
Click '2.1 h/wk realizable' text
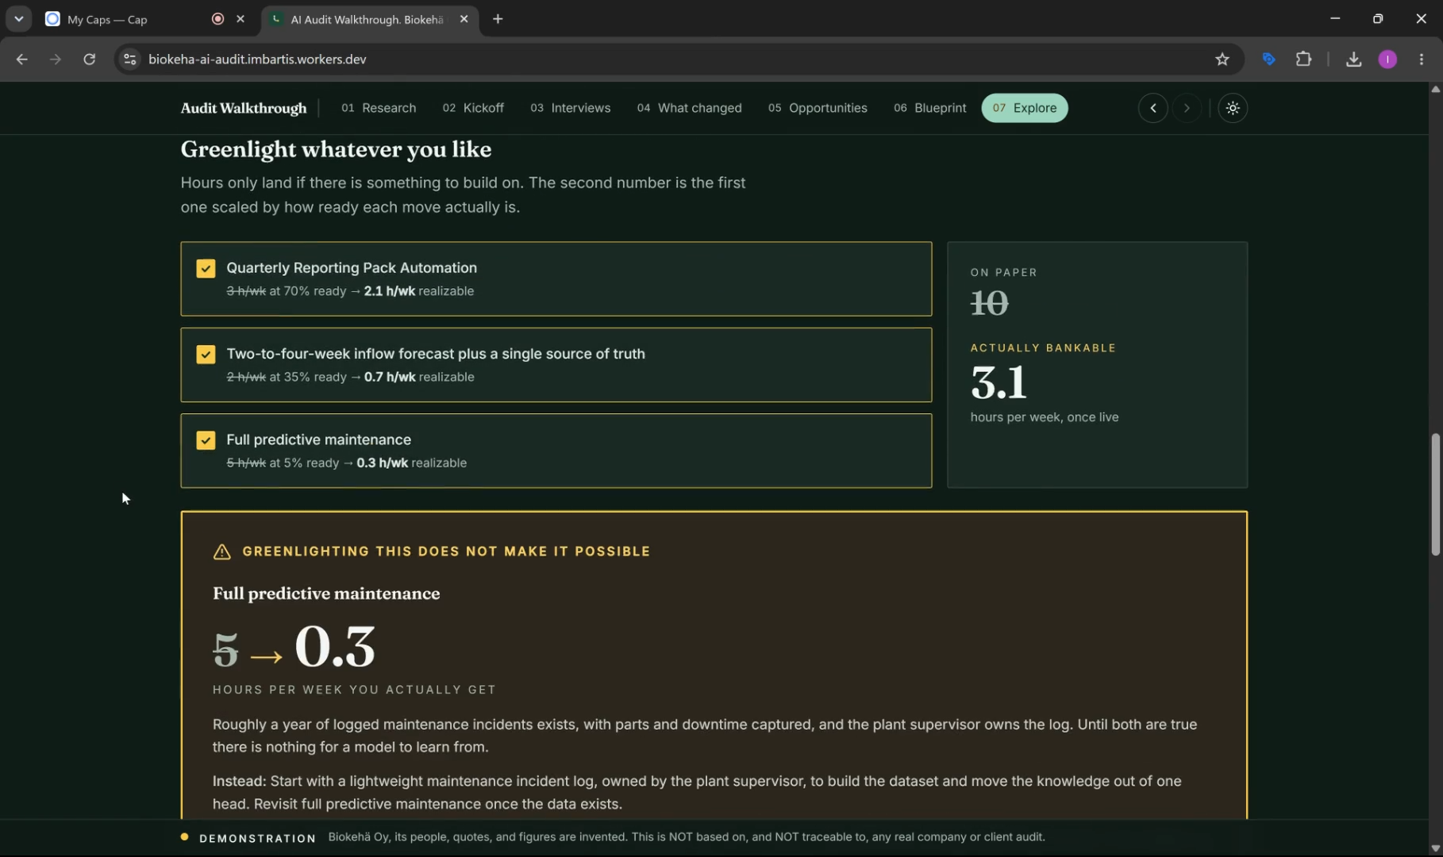(x=418, y=291)
